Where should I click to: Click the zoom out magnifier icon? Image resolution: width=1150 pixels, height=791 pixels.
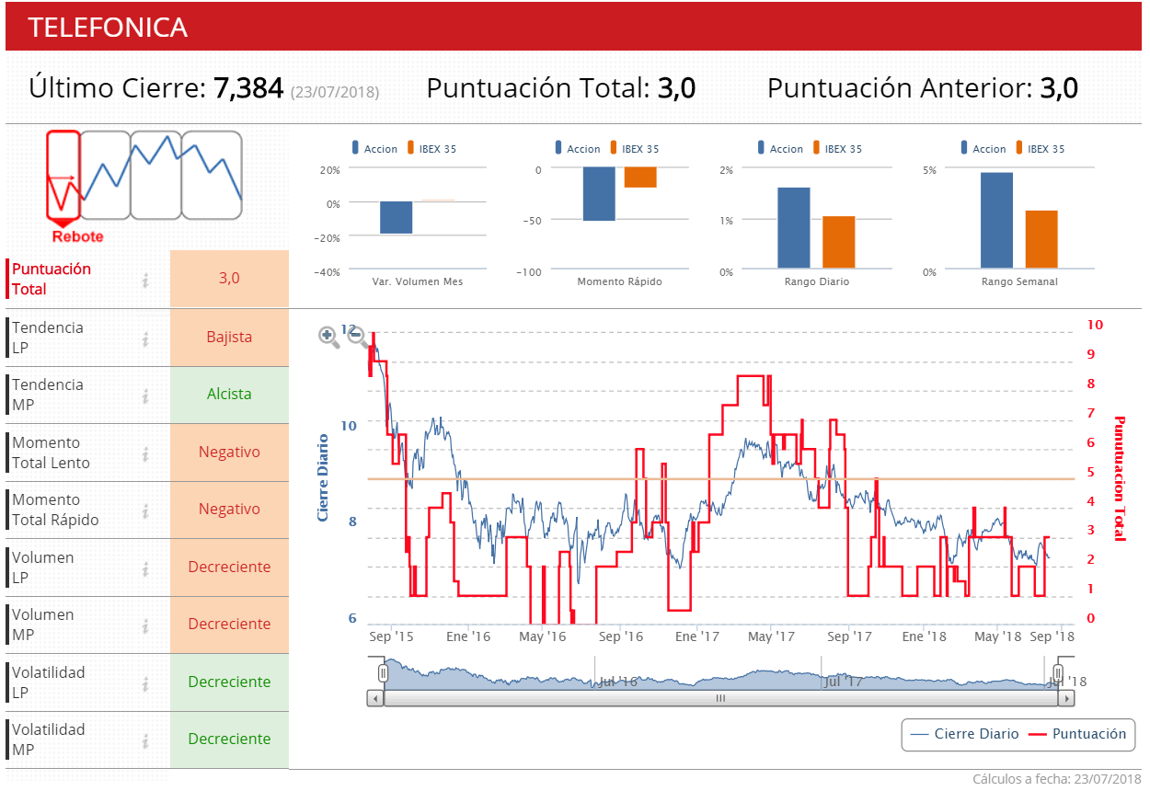coord(357,337)
